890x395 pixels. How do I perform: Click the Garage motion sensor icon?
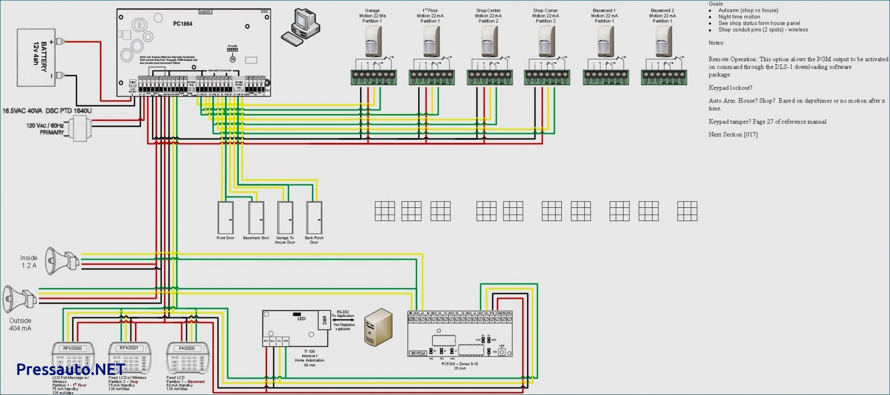point(373,41)
